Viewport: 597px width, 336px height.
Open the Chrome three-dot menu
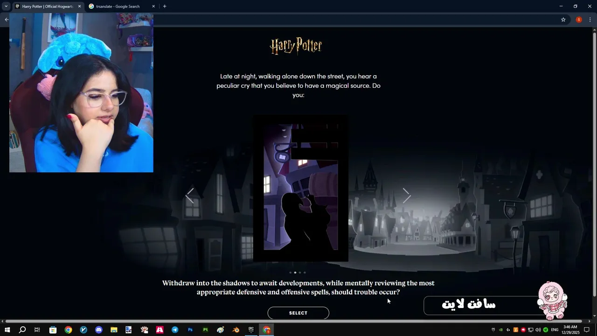590,20
